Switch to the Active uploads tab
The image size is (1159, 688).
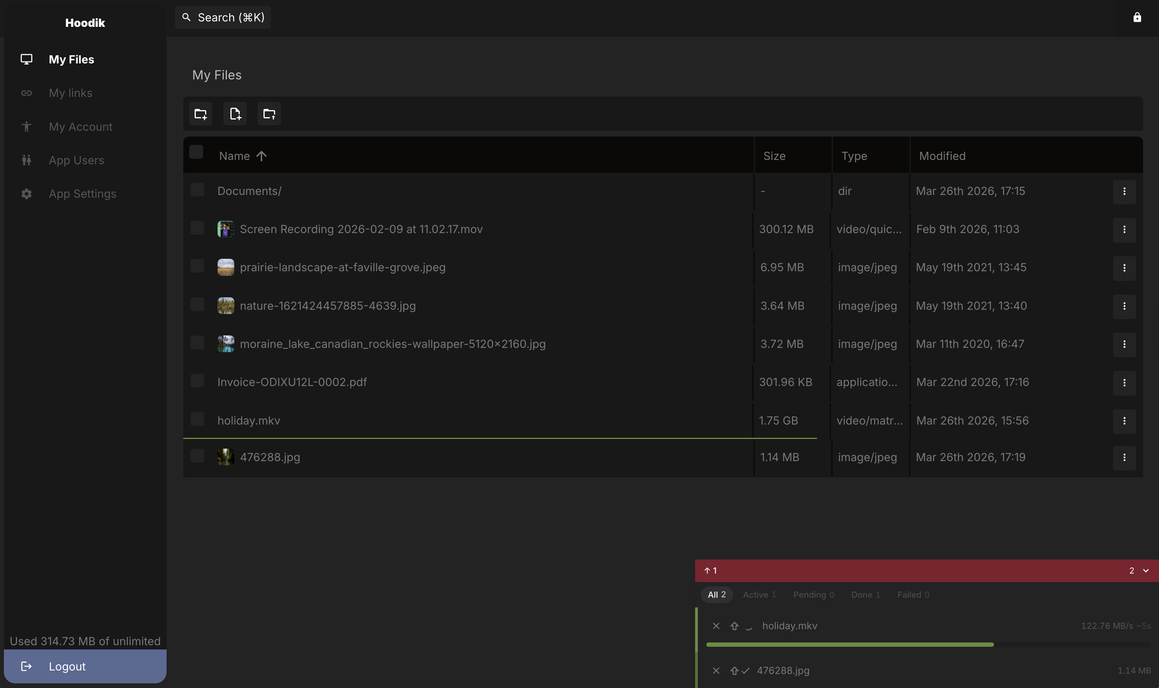point(759,595)
